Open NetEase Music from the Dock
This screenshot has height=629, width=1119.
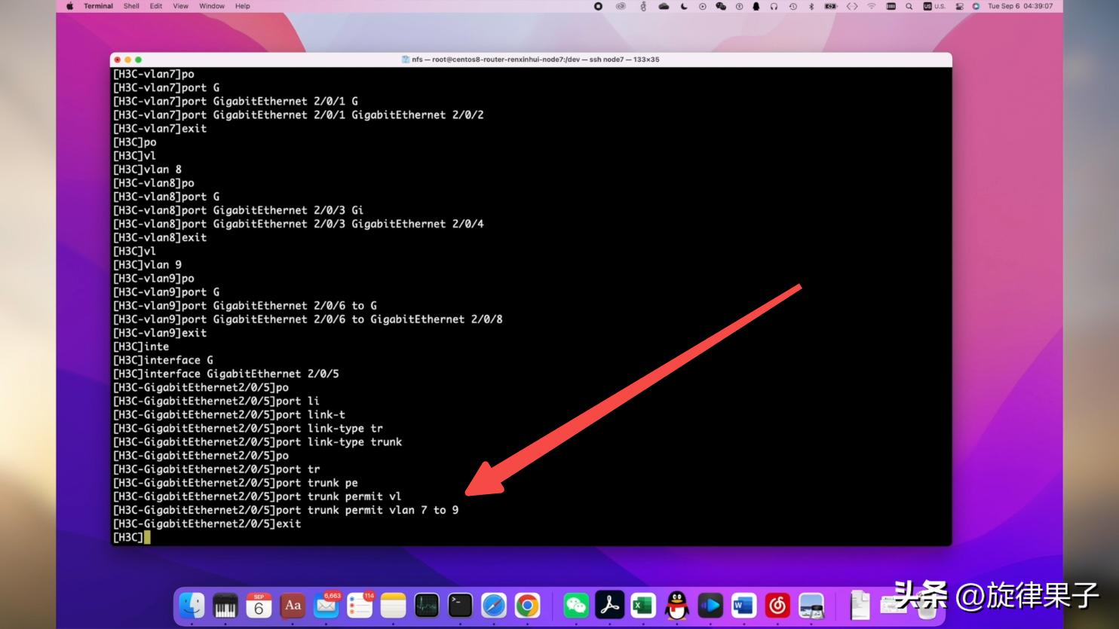(x=777, y=605)
